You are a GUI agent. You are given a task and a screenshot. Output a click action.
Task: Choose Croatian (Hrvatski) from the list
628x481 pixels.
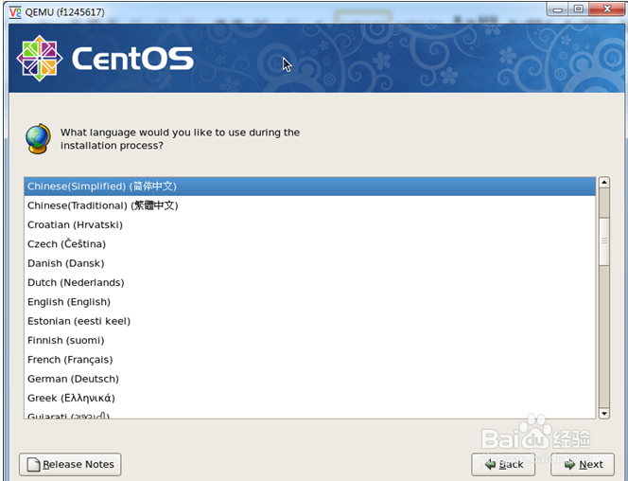point(309,224)
